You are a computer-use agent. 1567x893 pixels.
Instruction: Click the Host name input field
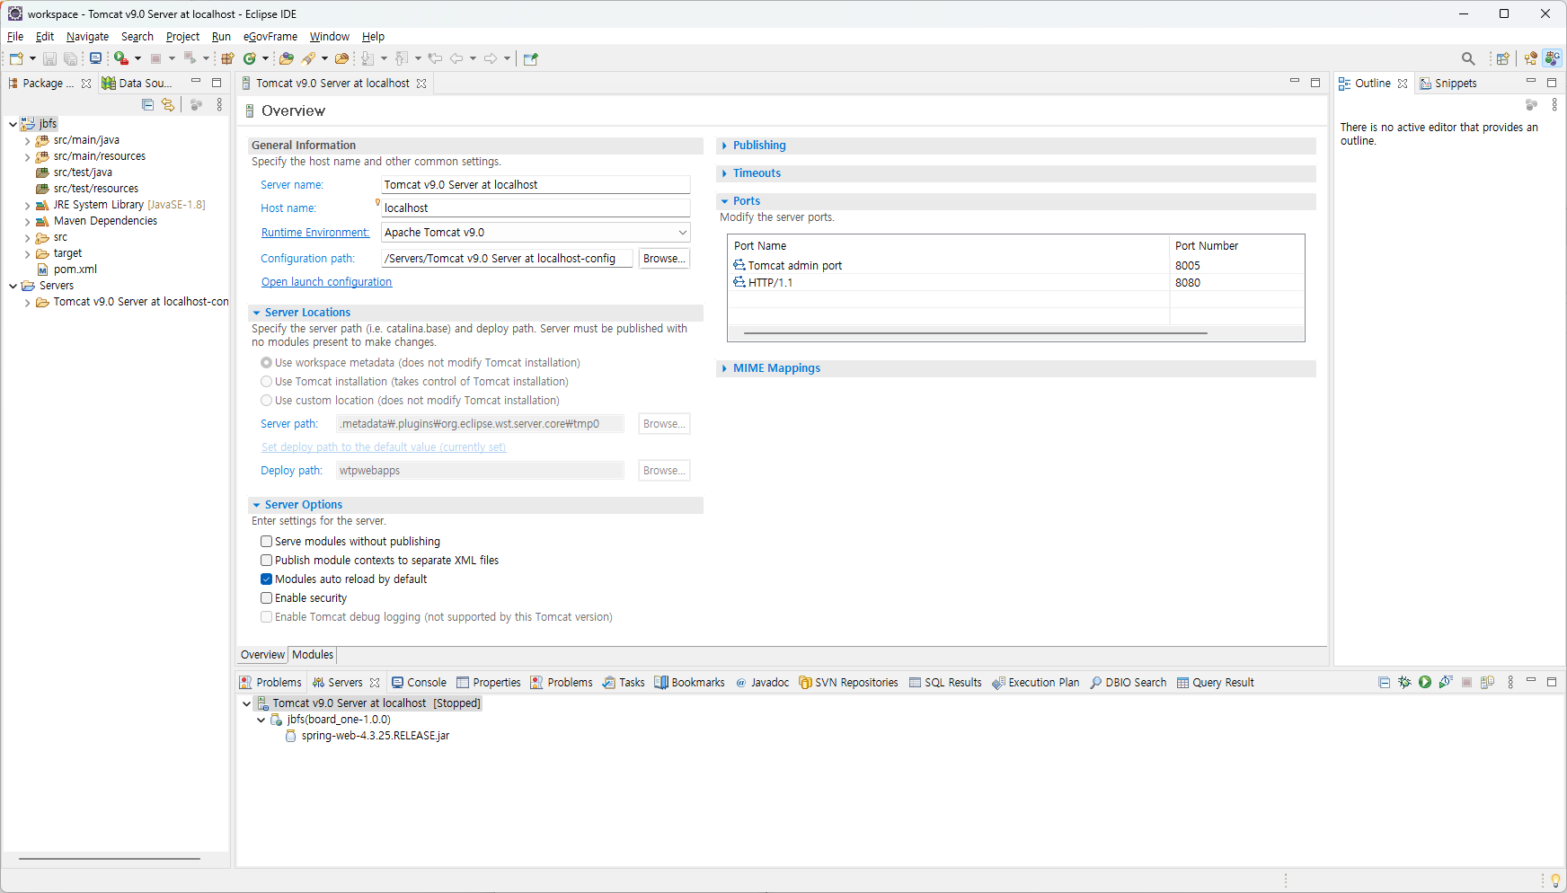pos(536,208)
